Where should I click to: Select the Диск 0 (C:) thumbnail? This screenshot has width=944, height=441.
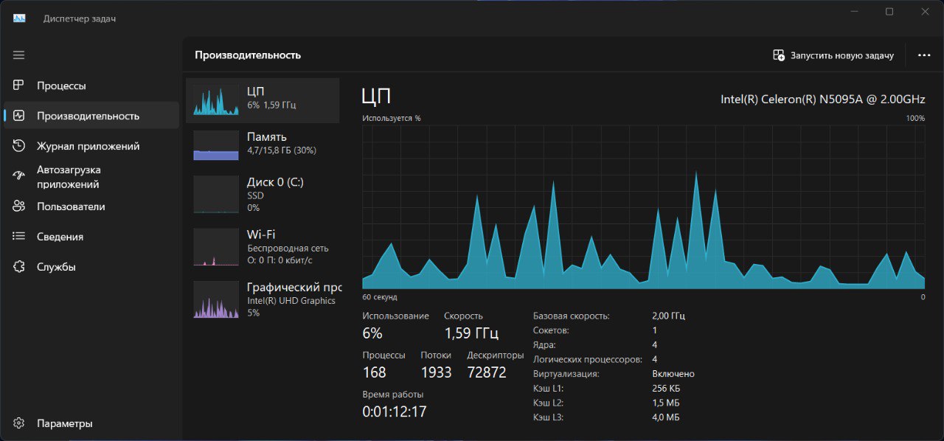tap(216, 195)
